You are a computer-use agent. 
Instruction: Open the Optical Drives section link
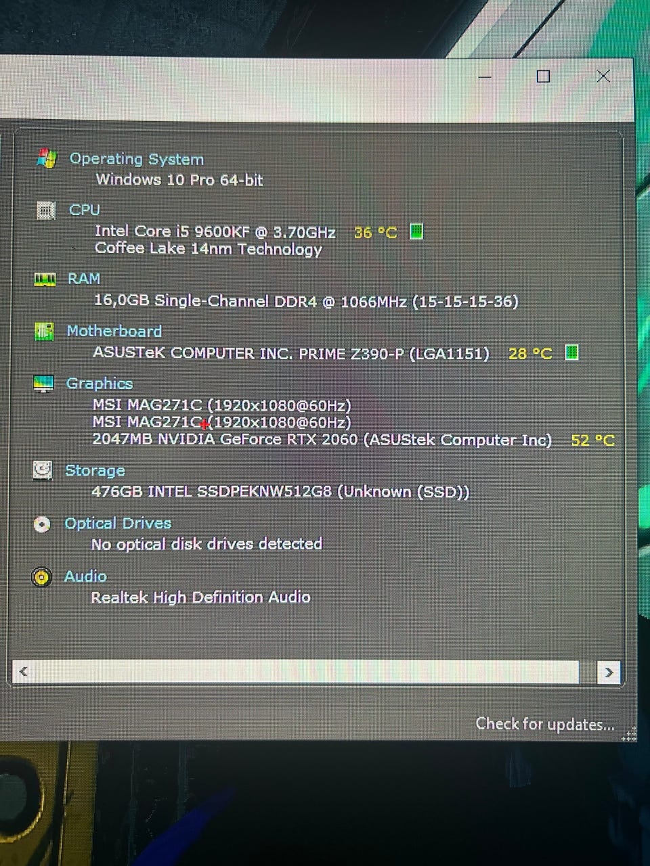pos(118,524)
